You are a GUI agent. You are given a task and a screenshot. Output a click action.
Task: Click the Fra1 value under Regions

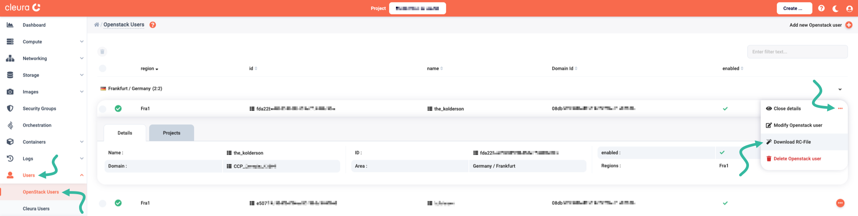click(x=723, y=166)
